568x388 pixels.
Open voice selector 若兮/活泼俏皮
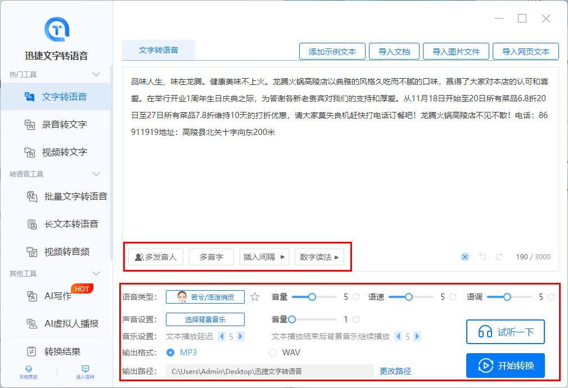(x=205, y=297)
